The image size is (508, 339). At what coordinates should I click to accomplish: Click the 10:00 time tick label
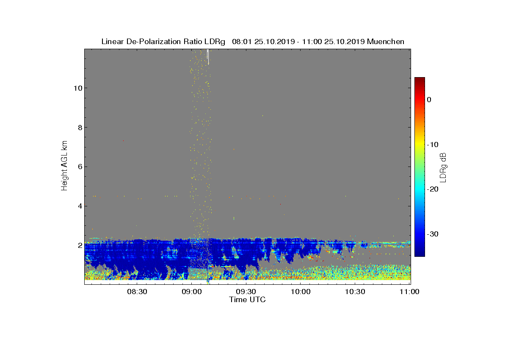click(301, 292)
